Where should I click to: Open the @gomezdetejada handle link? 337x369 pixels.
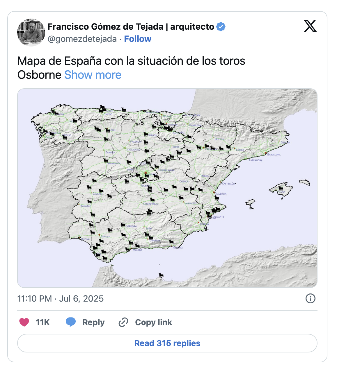(82, 39)
